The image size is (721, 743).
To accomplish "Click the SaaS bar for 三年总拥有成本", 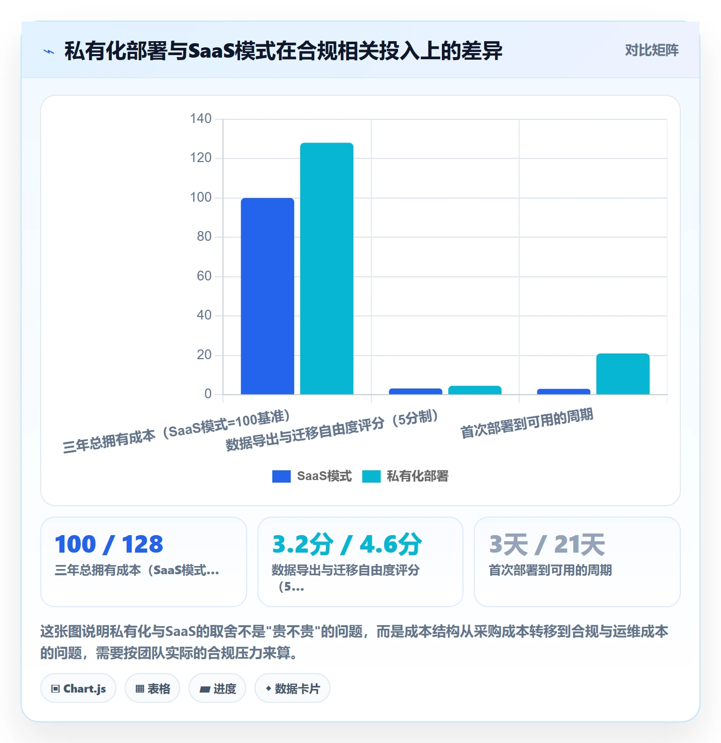I will click(267, 296).
